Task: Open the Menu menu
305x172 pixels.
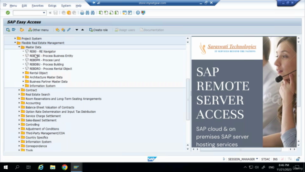Action: [x=13, y=6]
